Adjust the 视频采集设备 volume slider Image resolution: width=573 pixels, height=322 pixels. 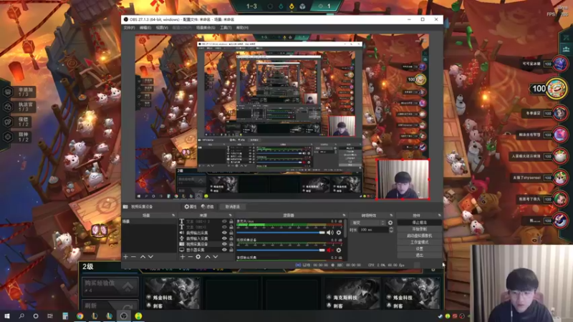(281, 250)
